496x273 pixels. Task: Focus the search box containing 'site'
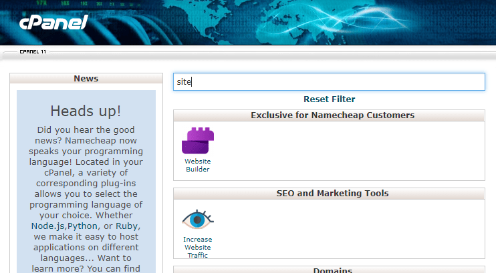[x=329, y=82]
